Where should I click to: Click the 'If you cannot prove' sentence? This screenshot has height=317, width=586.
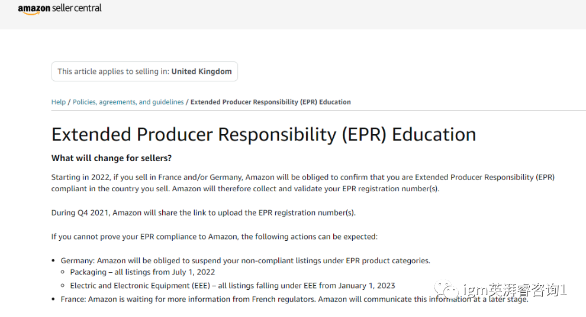[214, 237]
